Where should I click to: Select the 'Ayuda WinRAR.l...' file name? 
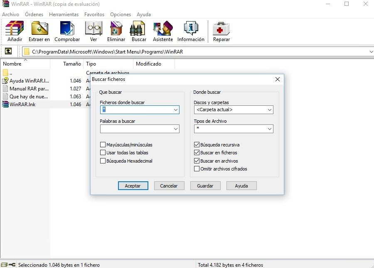[30, 81]
